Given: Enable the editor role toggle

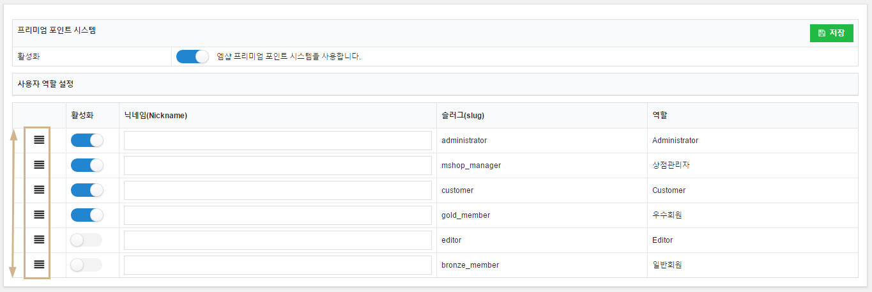Looking at the screenshot, I should click(86, 240).
